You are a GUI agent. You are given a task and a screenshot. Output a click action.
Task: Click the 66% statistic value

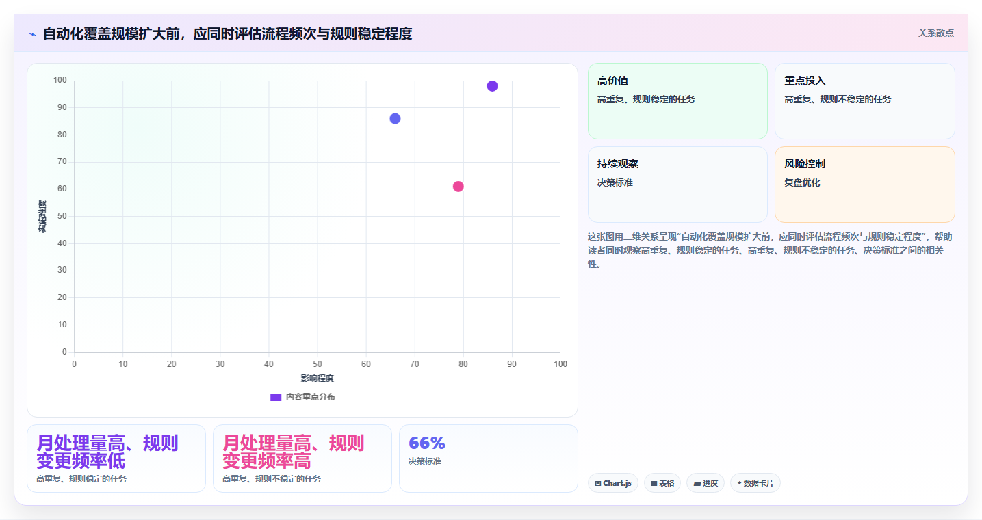[426, 443]
